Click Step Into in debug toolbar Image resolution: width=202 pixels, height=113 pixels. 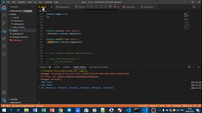click(x=101, y=7)
